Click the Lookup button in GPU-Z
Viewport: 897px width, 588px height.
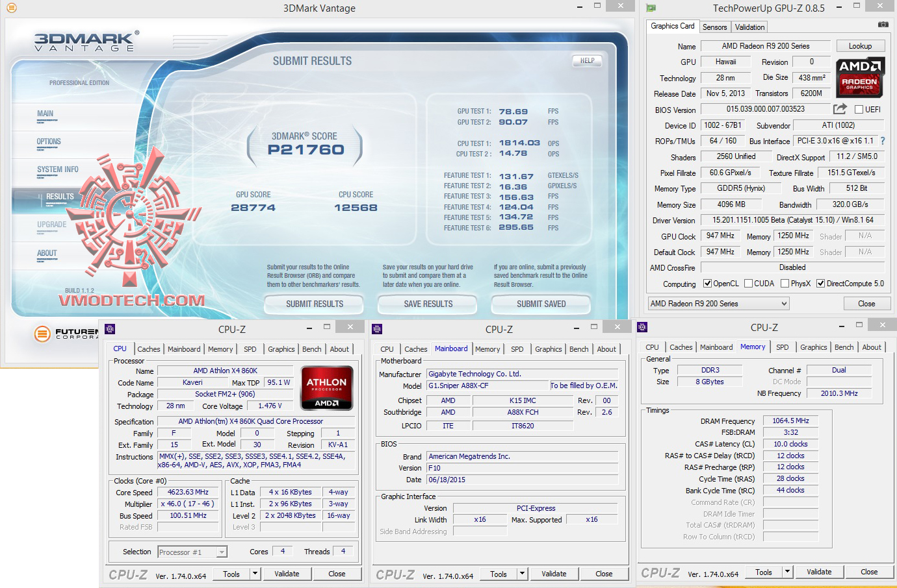[859, 46]
